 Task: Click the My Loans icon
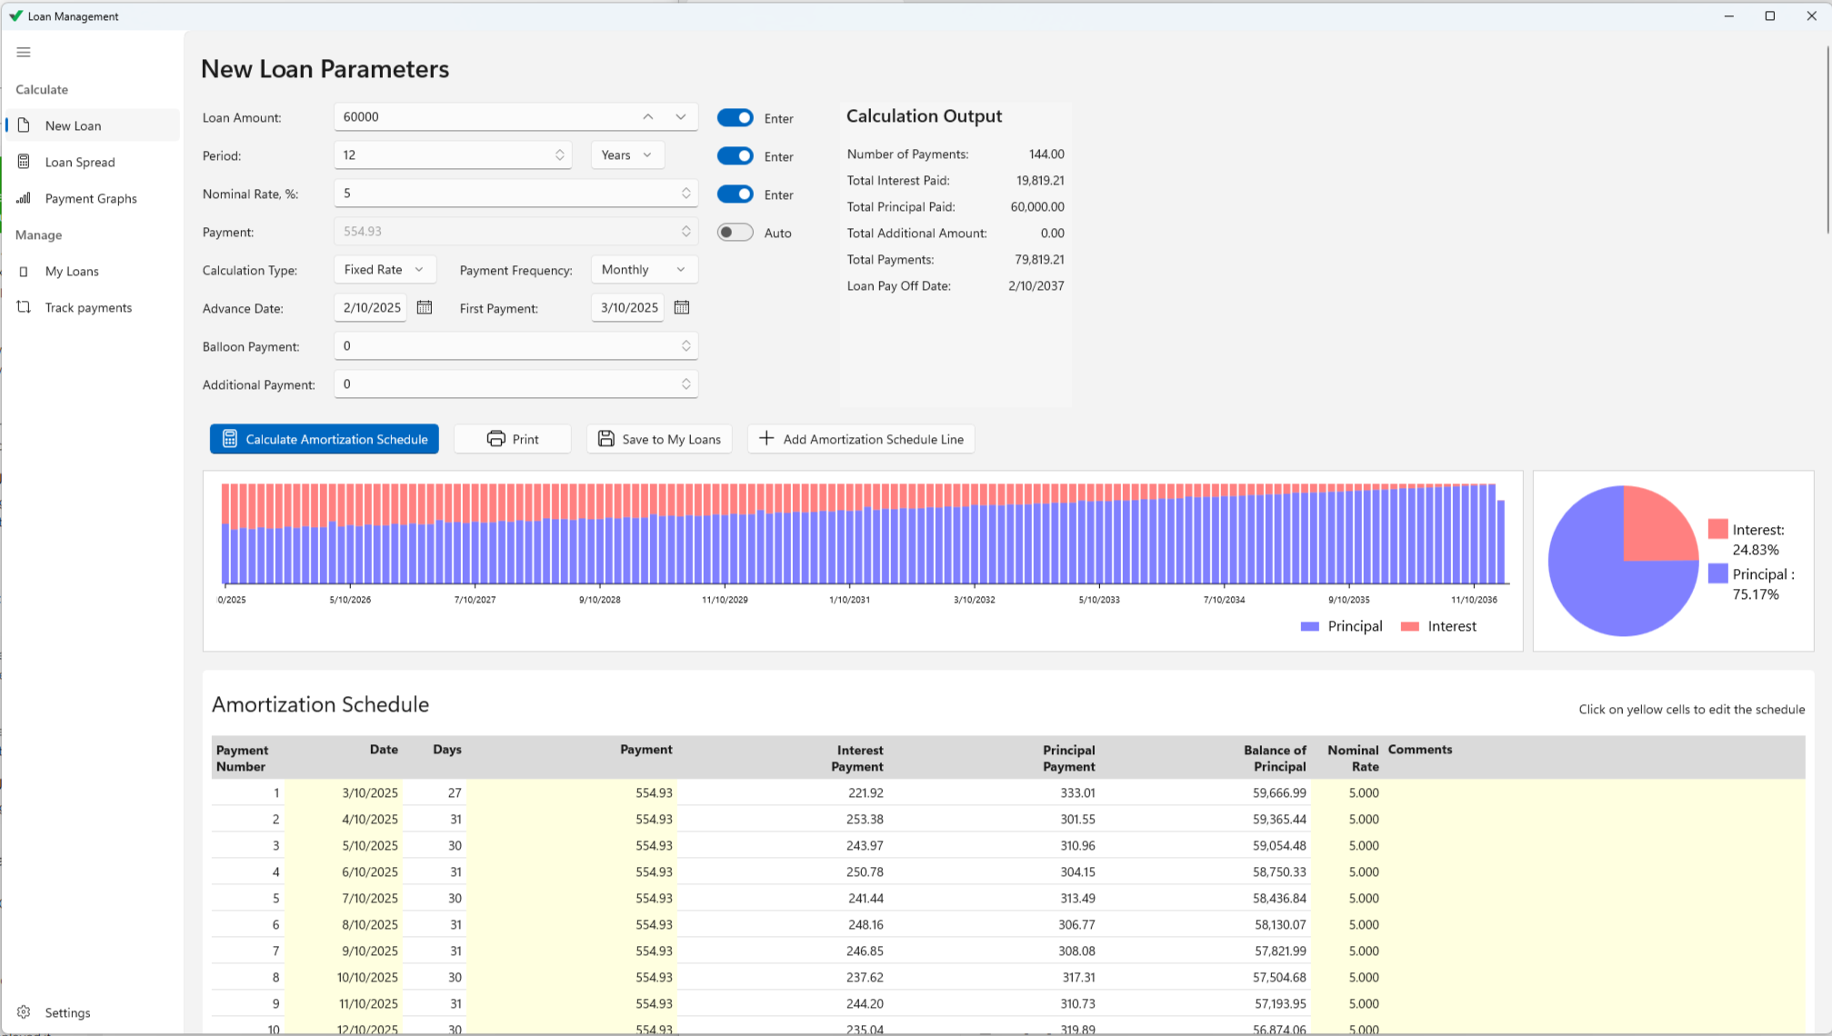(x=24, y=271)
